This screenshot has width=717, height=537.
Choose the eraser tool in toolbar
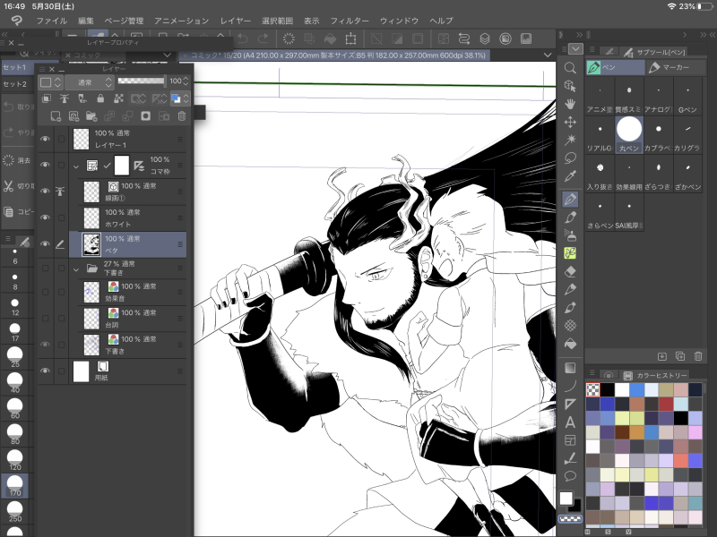point(570,271)
